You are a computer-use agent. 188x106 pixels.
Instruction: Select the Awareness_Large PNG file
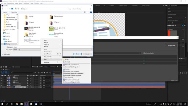pyautogui.click(x=56, y=35)
